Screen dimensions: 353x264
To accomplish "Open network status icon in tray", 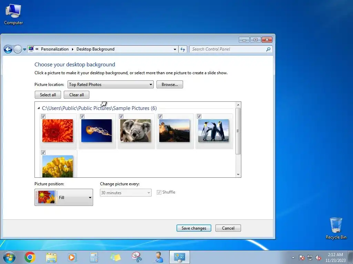I will [x=310, y=257].
